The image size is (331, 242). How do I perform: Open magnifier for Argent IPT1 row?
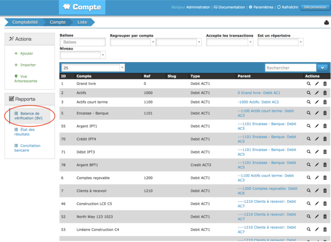(309, 126)
